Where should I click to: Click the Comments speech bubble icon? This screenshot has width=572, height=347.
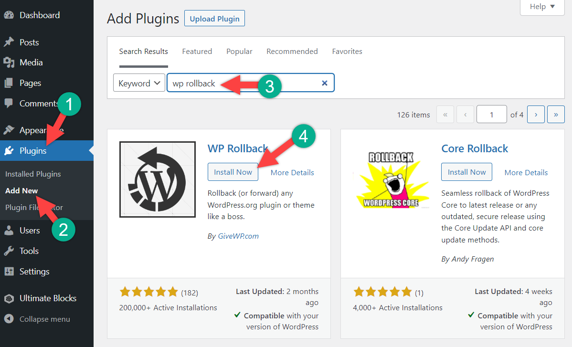coord(9,104)
